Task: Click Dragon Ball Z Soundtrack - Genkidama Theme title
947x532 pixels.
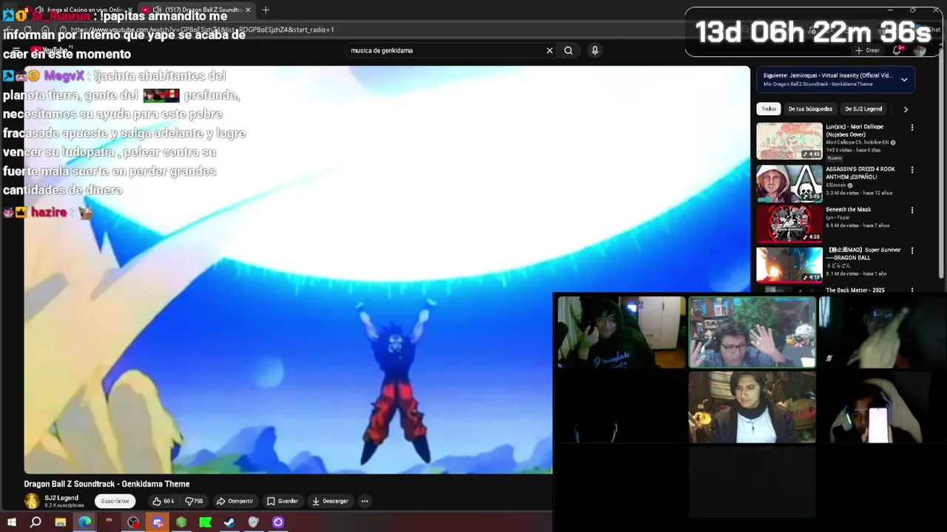Action: 107,484
